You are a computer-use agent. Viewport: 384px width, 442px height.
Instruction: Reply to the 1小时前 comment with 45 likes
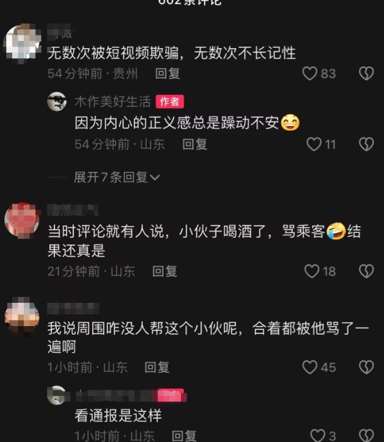[x=157, y=367]
